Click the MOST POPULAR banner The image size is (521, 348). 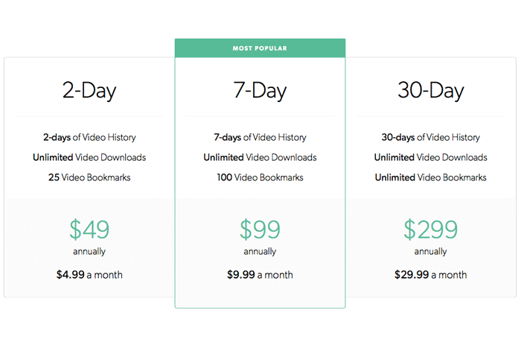[x=260, y=48]
